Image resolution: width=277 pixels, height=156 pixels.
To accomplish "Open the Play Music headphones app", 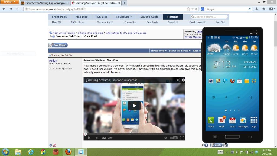I will 254,81.
